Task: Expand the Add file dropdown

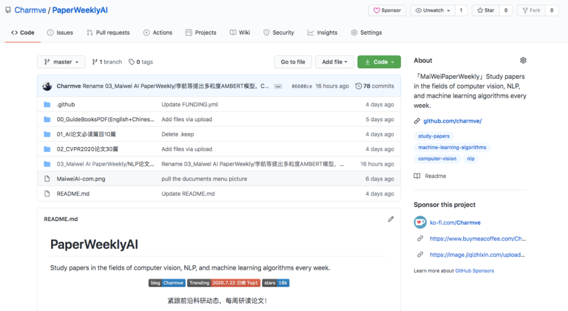Action: tap(334, 62)
